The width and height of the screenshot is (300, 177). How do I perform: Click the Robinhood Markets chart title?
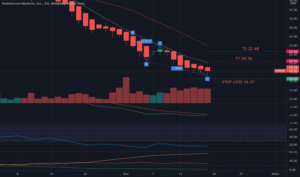point(43,4)
